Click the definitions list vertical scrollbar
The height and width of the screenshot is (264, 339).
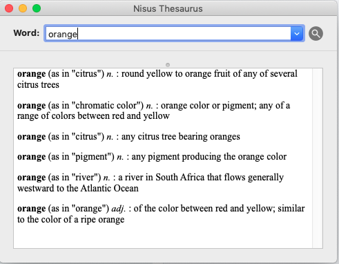click(318, 158)
